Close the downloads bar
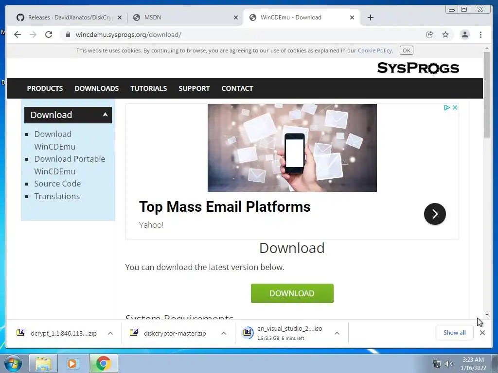This screenshot has height=373, width=498. pos(482,333)
